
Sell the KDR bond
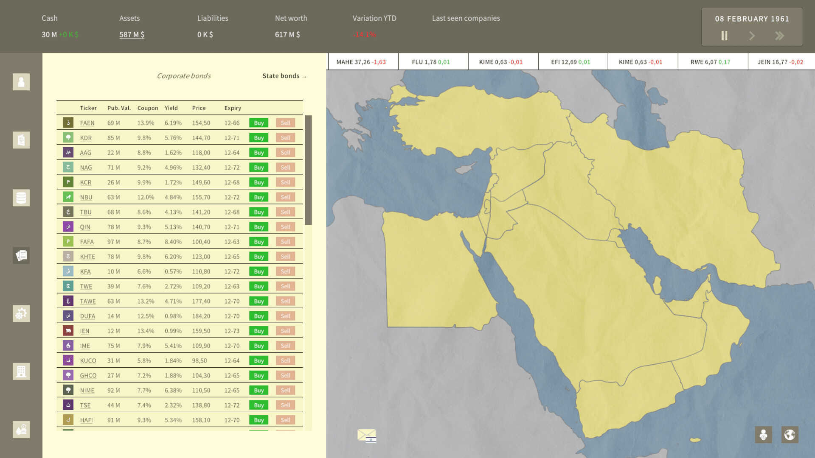click(285, 137)
